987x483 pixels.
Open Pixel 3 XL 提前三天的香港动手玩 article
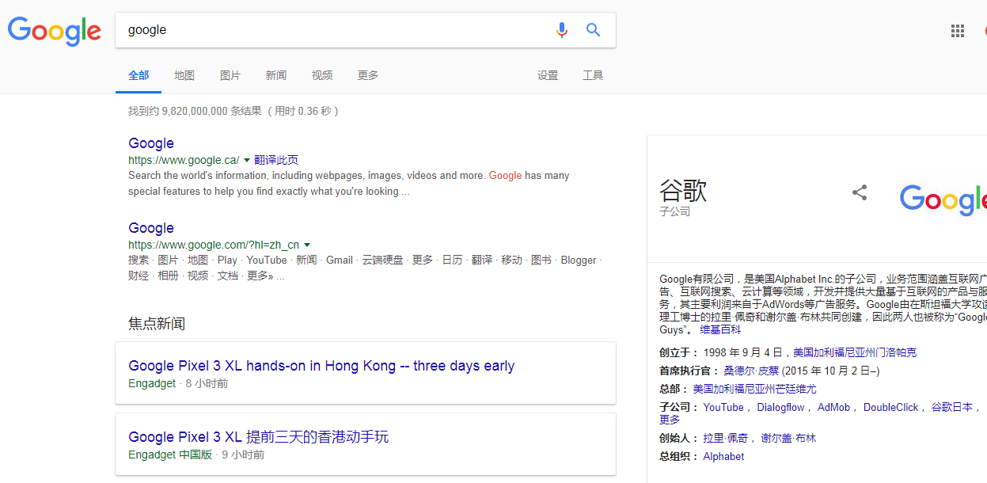pos(259,437)
